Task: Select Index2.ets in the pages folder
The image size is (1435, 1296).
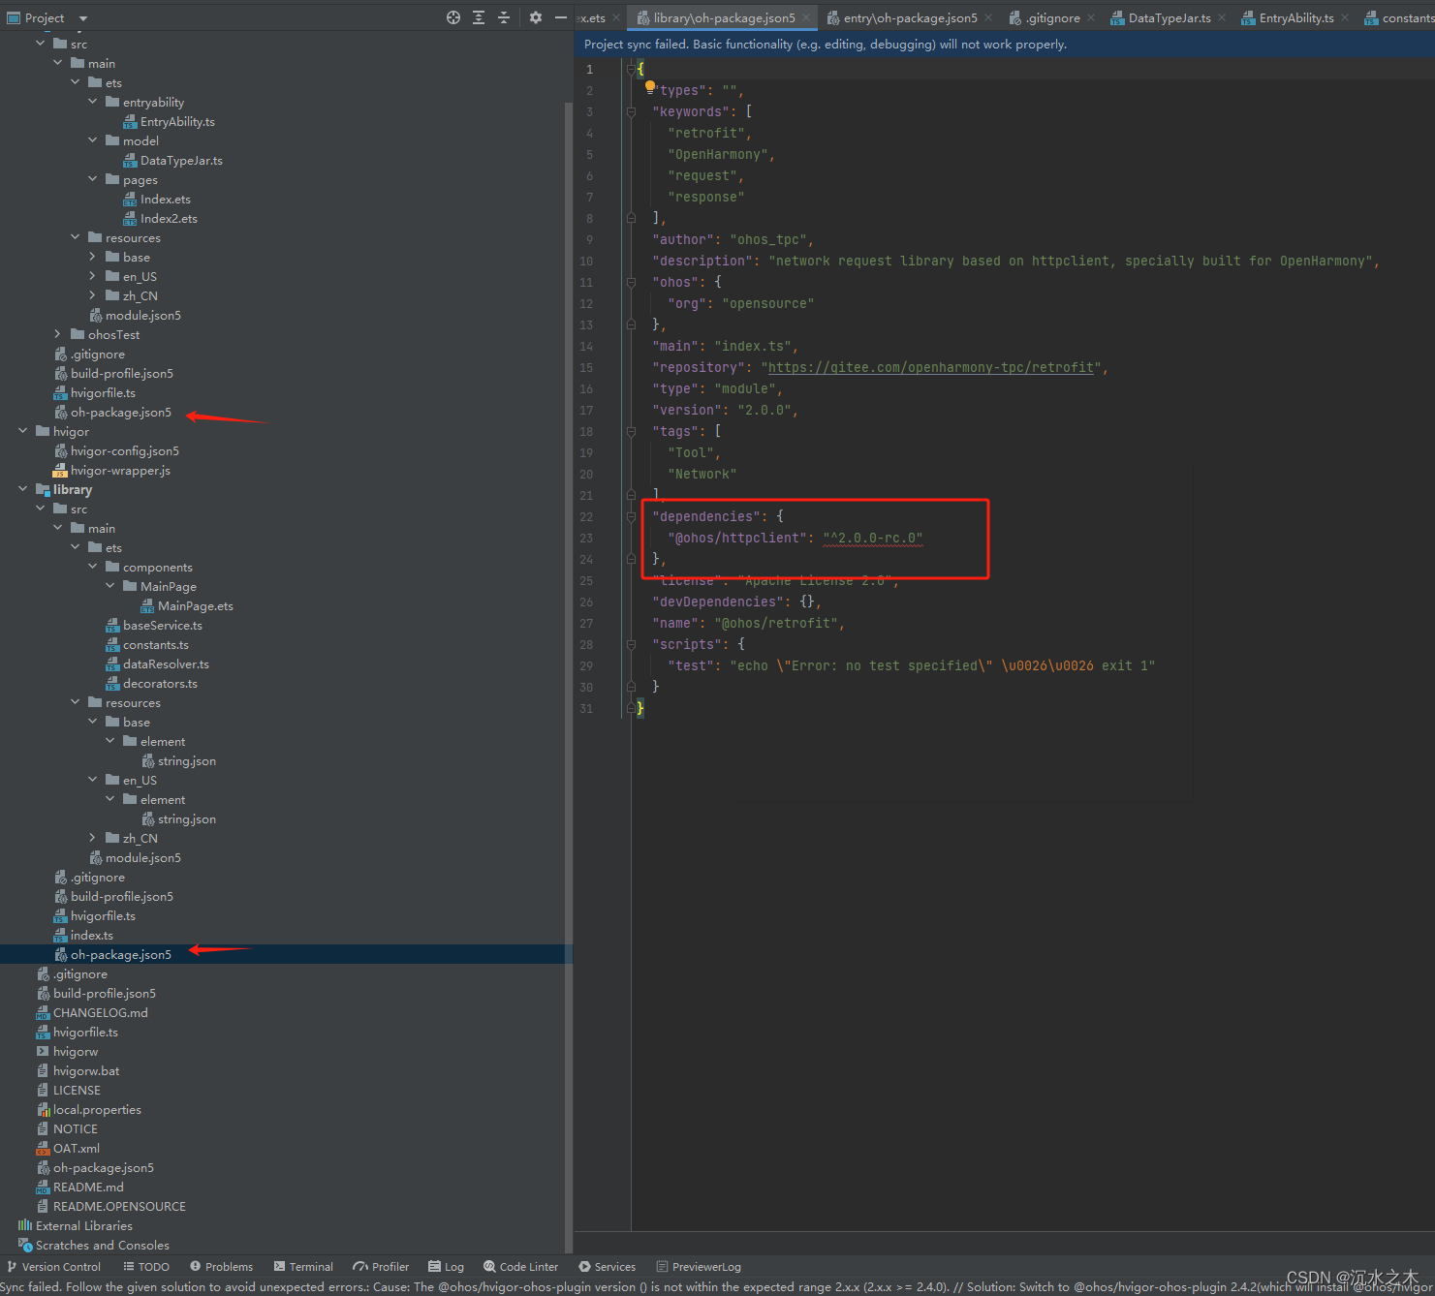Action: pos(169,218)
